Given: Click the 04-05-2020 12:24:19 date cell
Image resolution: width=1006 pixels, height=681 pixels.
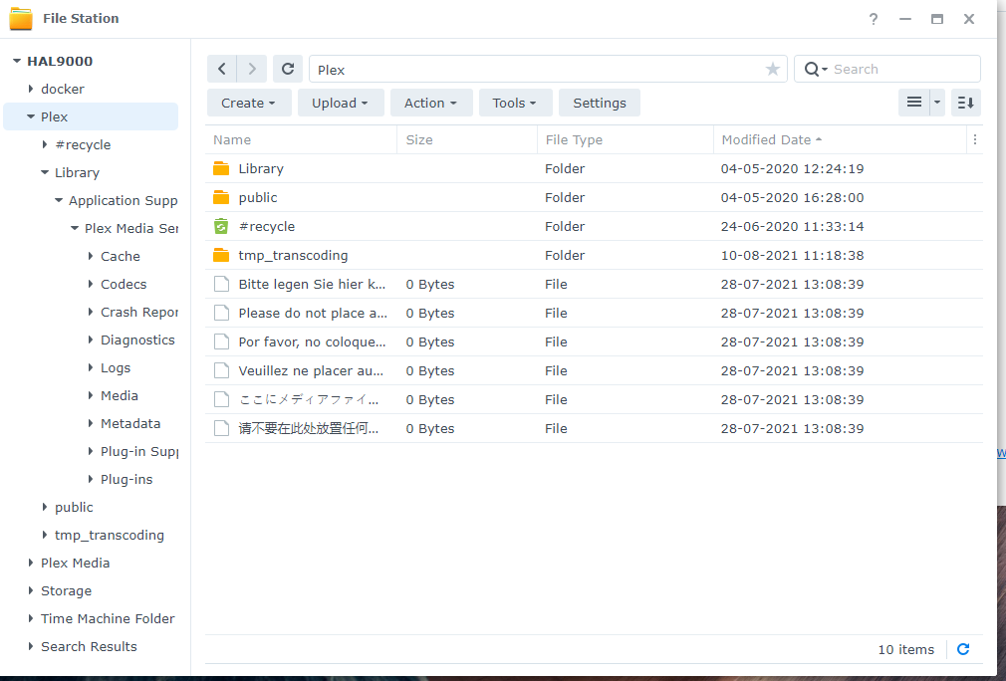Looking at the screenshot, I should [793, 168].
